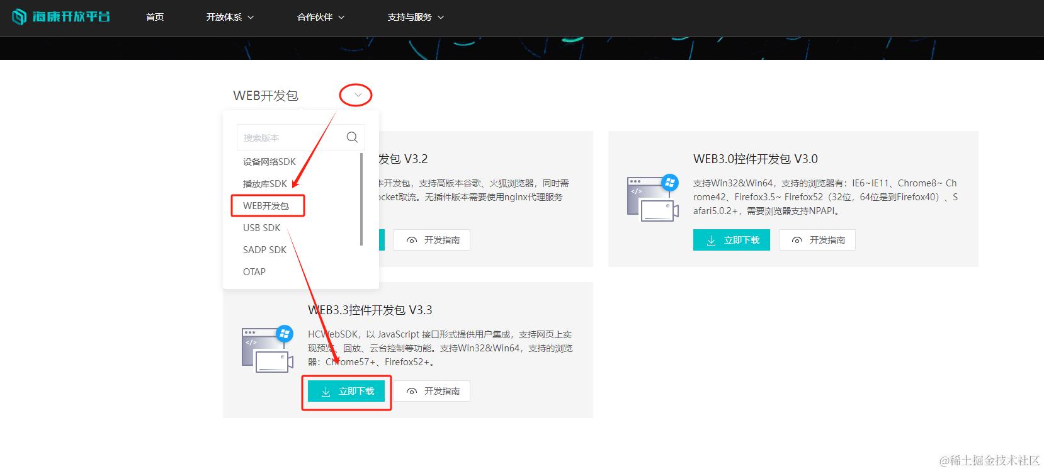Viewport: 1044px width, 471px height.
Task: Click the dropdown list scrollbar
Action: 361,199
